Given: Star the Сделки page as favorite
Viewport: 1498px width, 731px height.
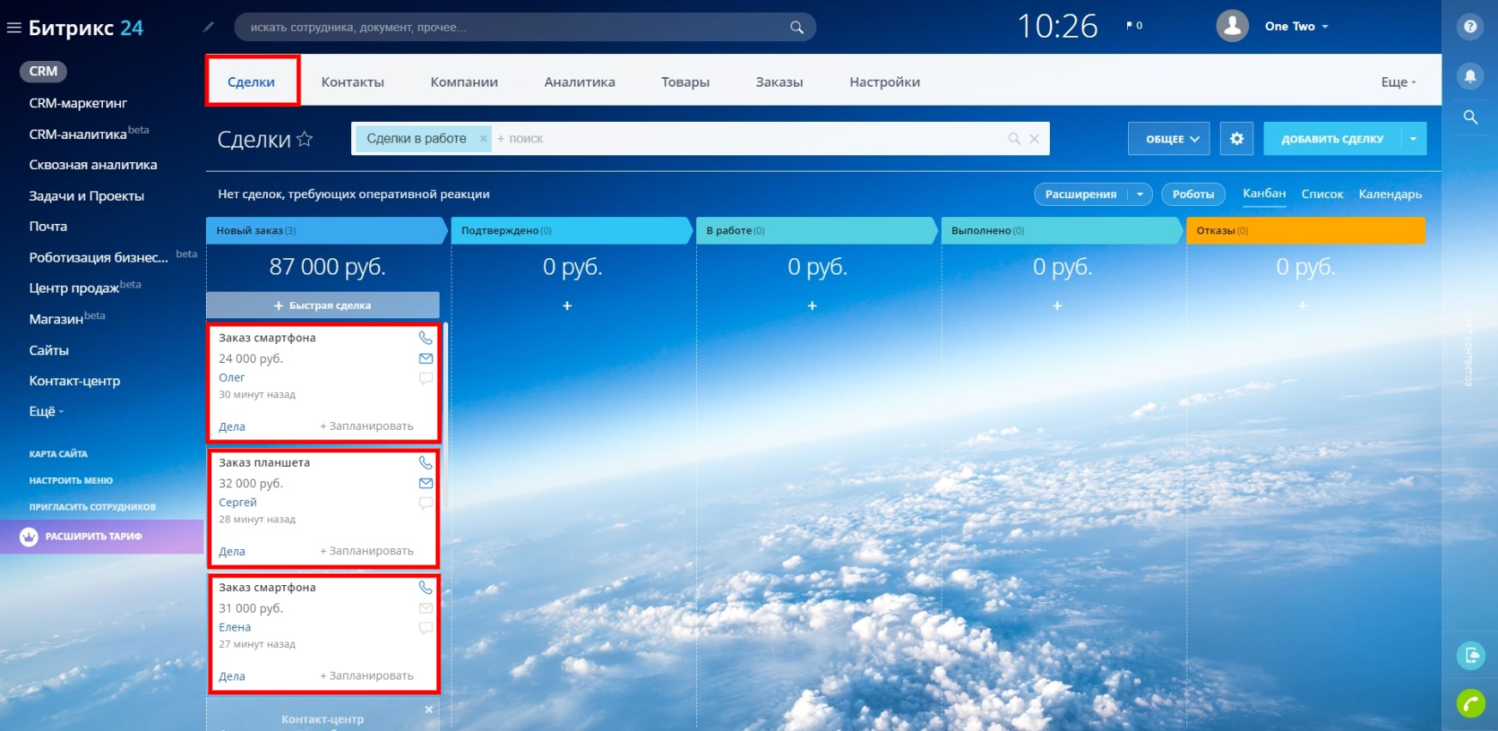Looking at the screenshot, I should click(x=305, y=139).
